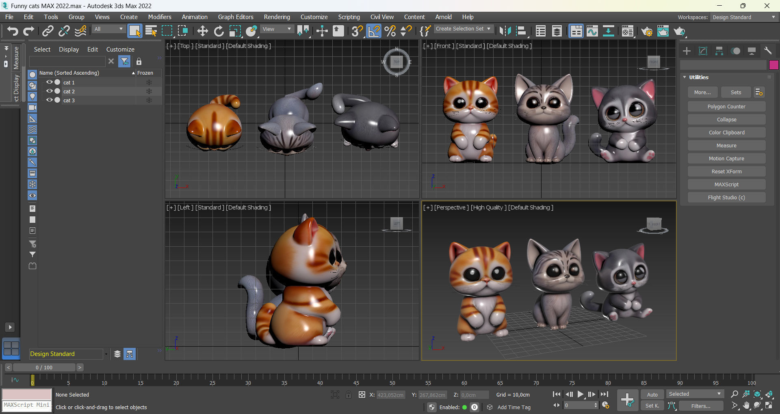Click the Auto key button
Screen dimensions: 780x414
pos(652,395)
